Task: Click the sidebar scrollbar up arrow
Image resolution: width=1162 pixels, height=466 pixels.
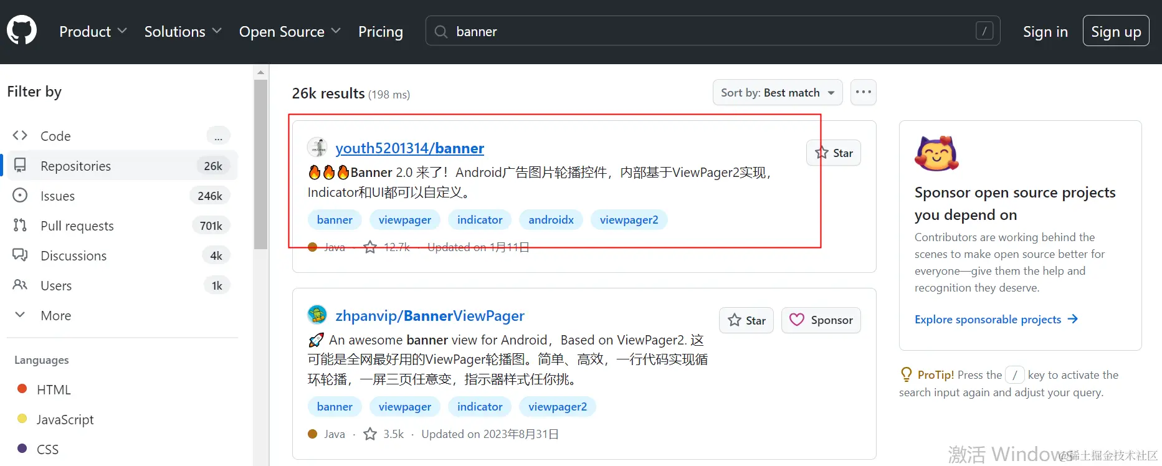Action: point(260,72)
